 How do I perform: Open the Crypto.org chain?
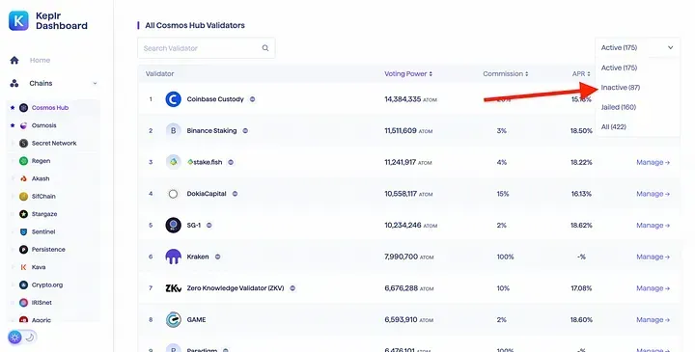click(x=47, y=284)
